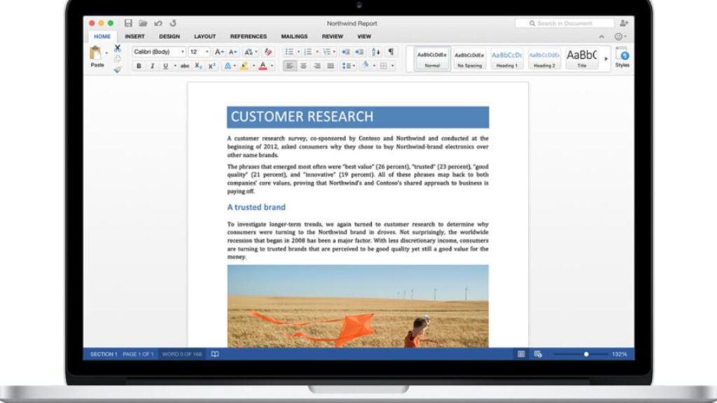Expand the styles gallery arrow
The width and height of the screenshot is (717, 403).
pos(606,59)
